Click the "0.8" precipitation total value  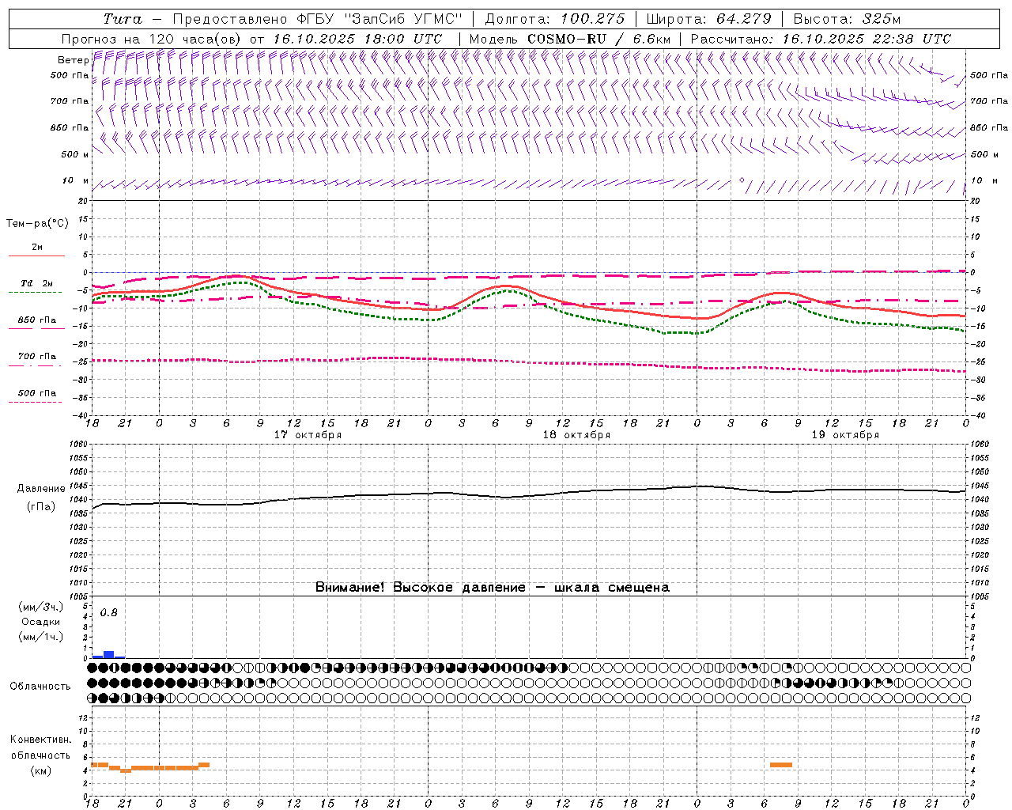point(109,613)
